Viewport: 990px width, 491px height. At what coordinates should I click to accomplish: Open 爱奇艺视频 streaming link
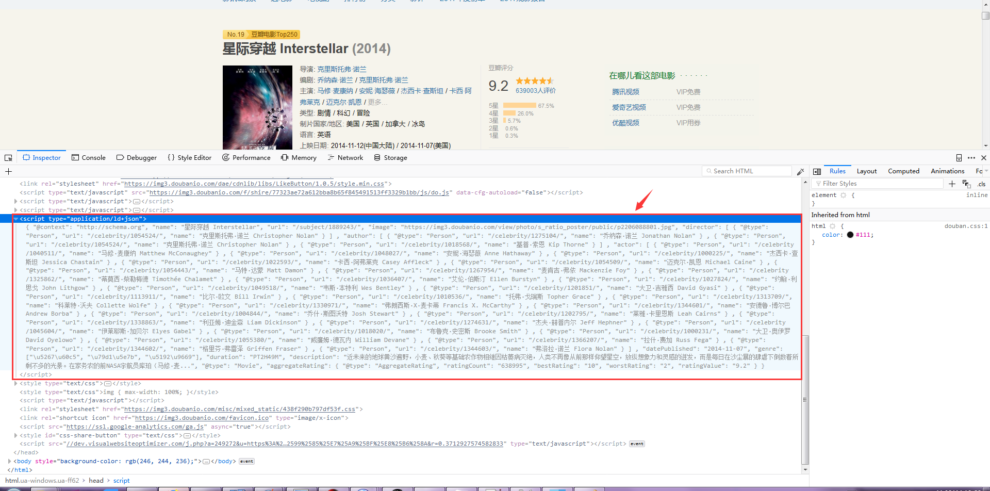coord(629,107)
